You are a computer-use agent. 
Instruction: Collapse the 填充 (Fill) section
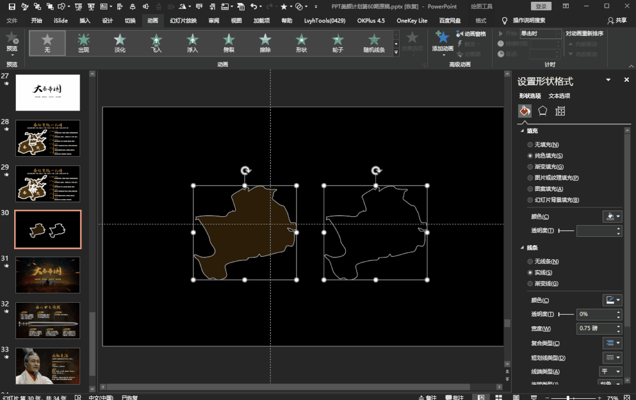[x=523, y=131]
